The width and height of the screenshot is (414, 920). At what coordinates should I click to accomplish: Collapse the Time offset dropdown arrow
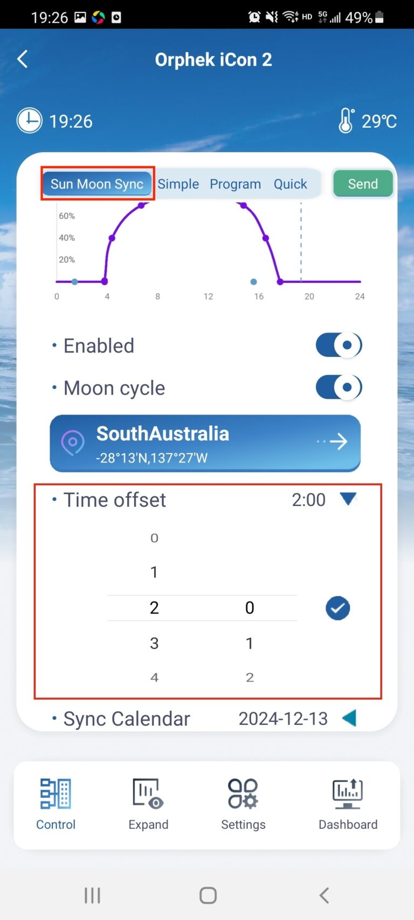pos(348,499)
